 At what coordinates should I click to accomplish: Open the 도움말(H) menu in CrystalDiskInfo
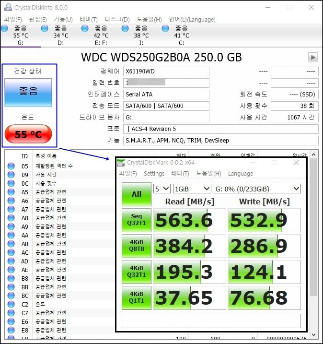pyautogui.click(x=149, y=20)
